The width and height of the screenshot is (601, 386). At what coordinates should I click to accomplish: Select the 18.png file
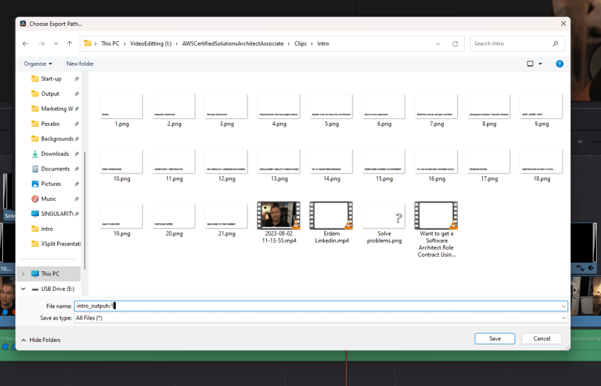[x=541, y=166]
